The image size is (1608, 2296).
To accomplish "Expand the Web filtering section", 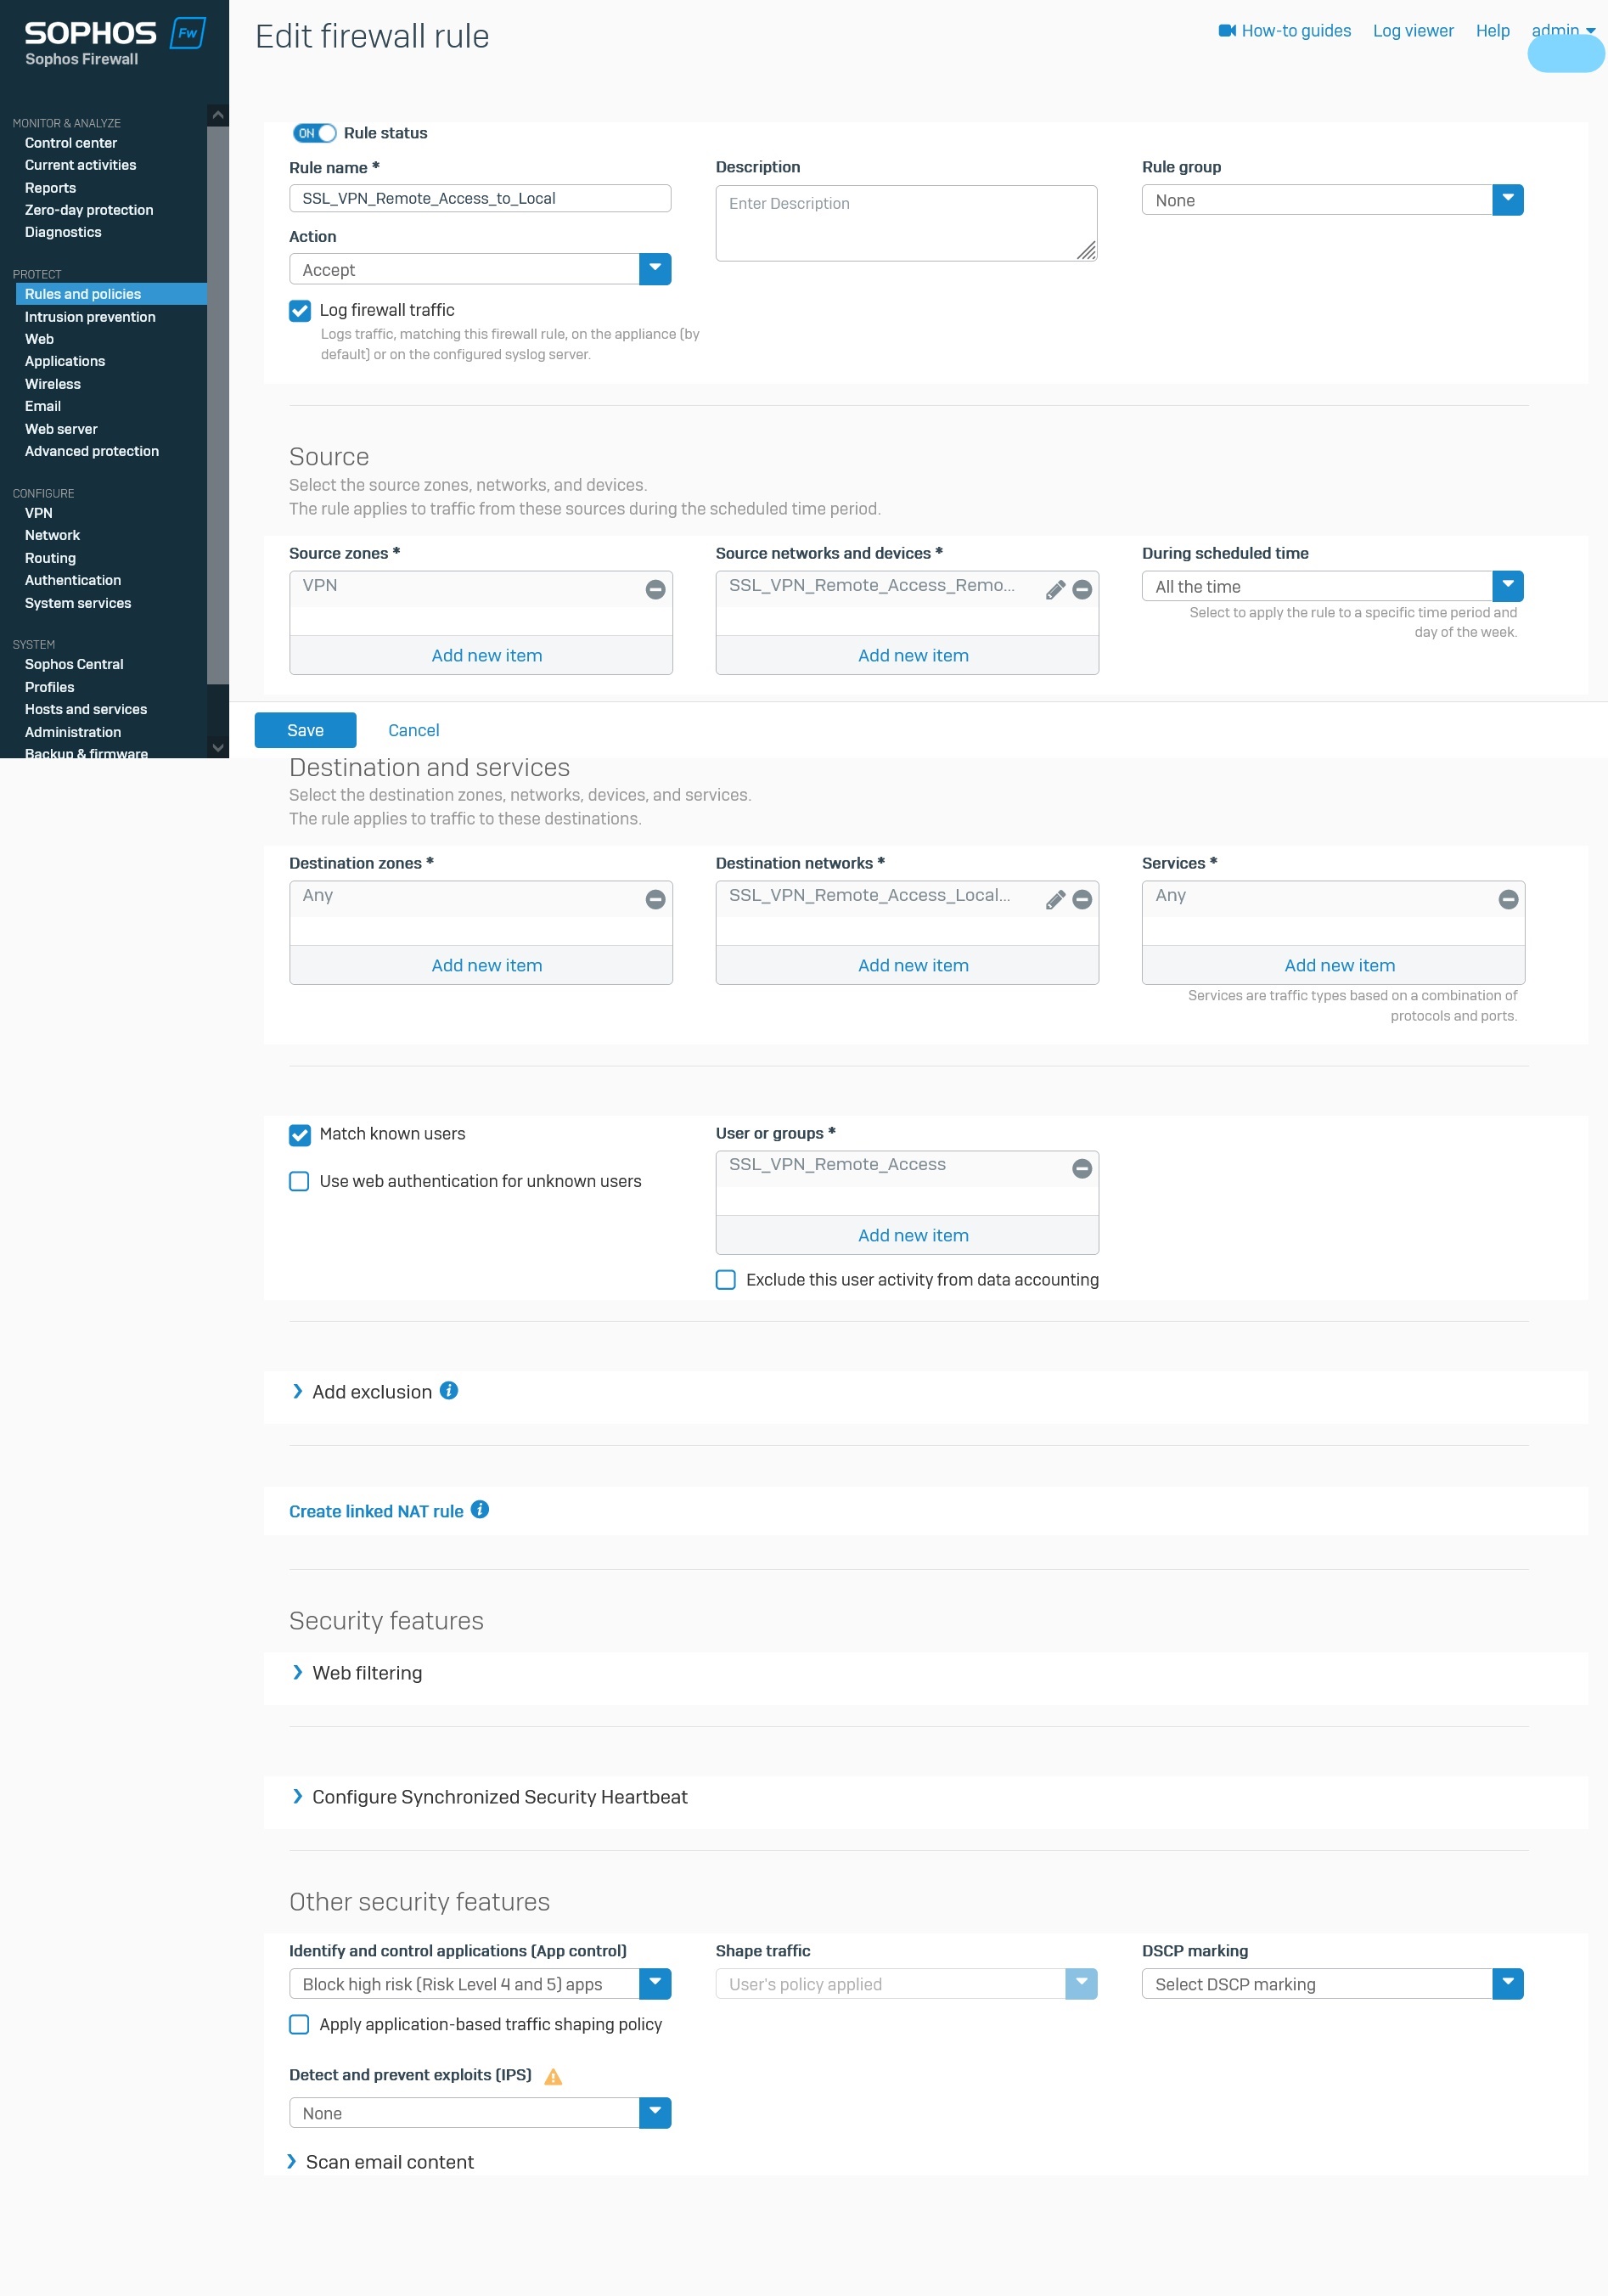I will (357, 1673).
